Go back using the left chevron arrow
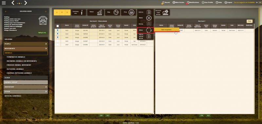 [13, 3]
